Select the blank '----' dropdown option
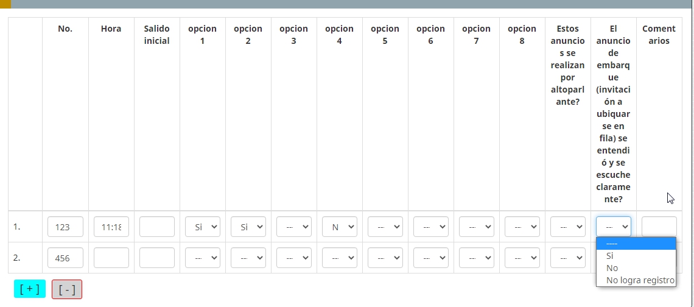 tap(636, 244)
